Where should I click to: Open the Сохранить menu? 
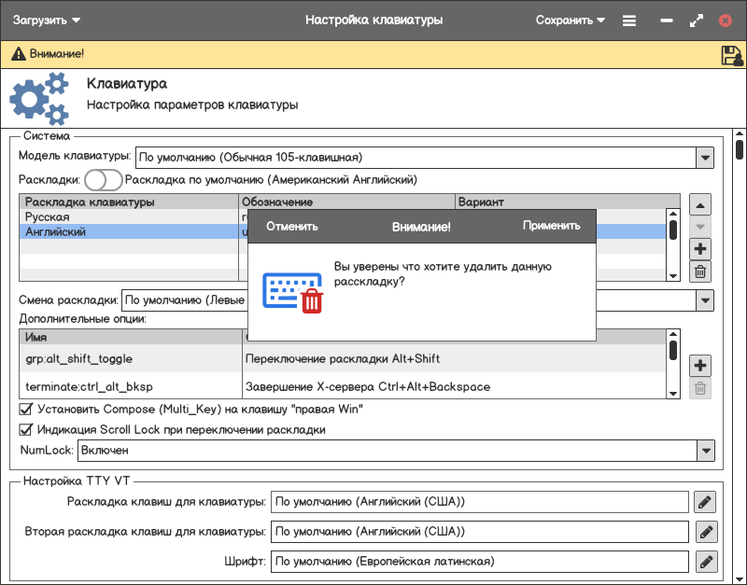(x=571, y=20)
